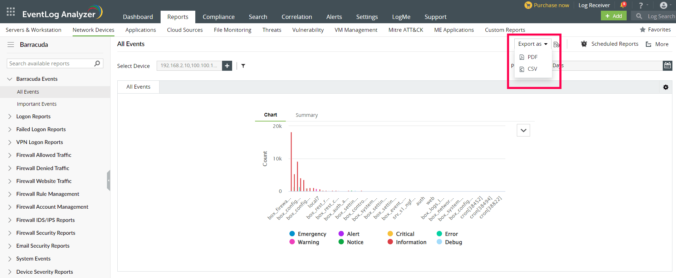Add device with the plus icon
The width and height of the screenshot is (676, 278).
pos(227,66)
